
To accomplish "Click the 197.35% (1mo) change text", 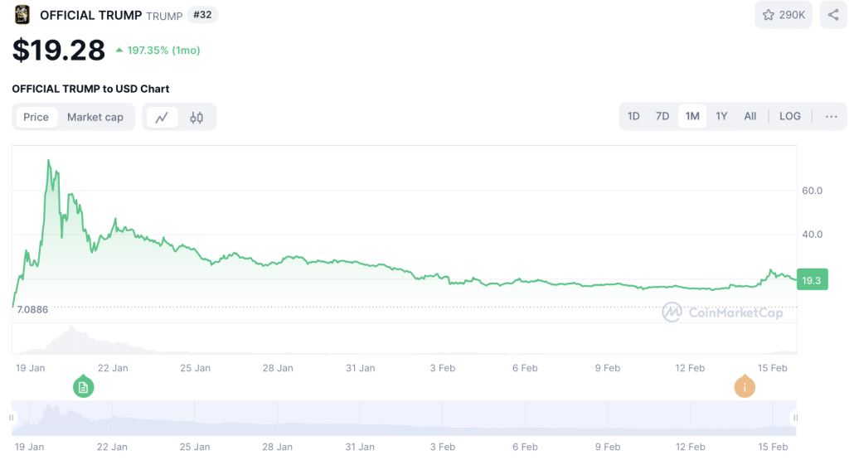I will [x=163, y=51].
